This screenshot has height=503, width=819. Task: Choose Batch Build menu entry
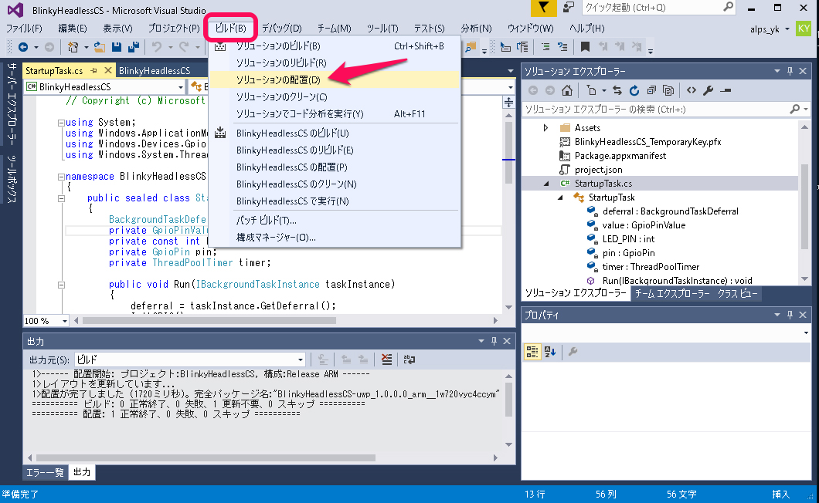[335, 220]
